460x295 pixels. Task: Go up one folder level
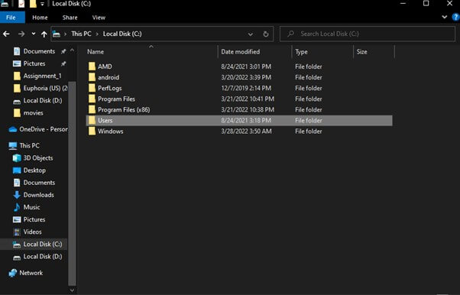(44, 34)
